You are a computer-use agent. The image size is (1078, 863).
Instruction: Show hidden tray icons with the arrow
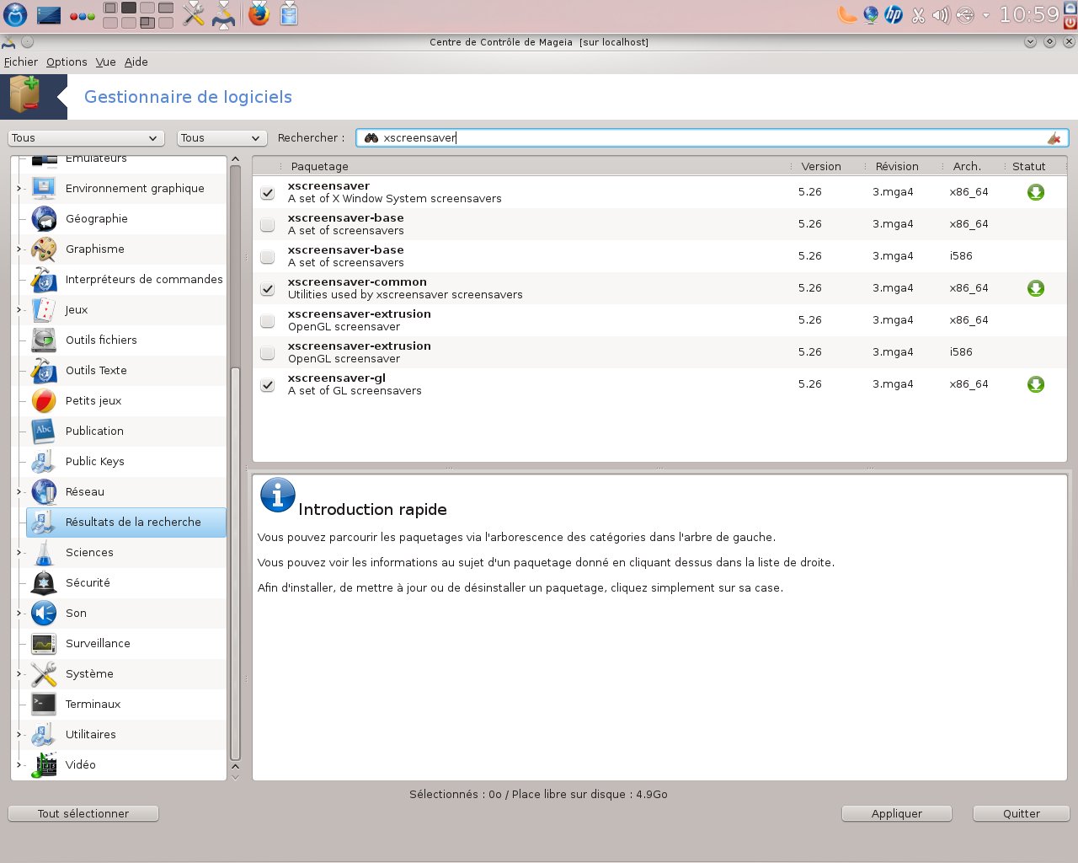pyautogui.click(x=986, y=15)
